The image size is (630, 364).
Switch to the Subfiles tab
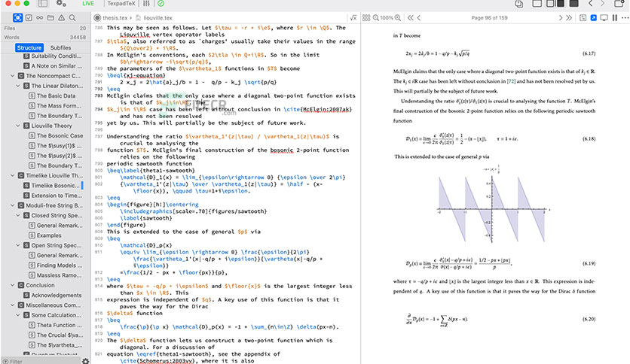click(60, 47)
